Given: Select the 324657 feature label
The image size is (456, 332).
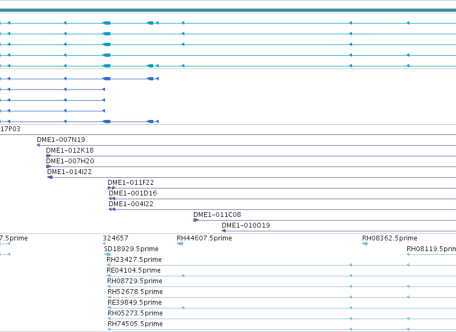Looking at the screenshot, I should (115, 238).
